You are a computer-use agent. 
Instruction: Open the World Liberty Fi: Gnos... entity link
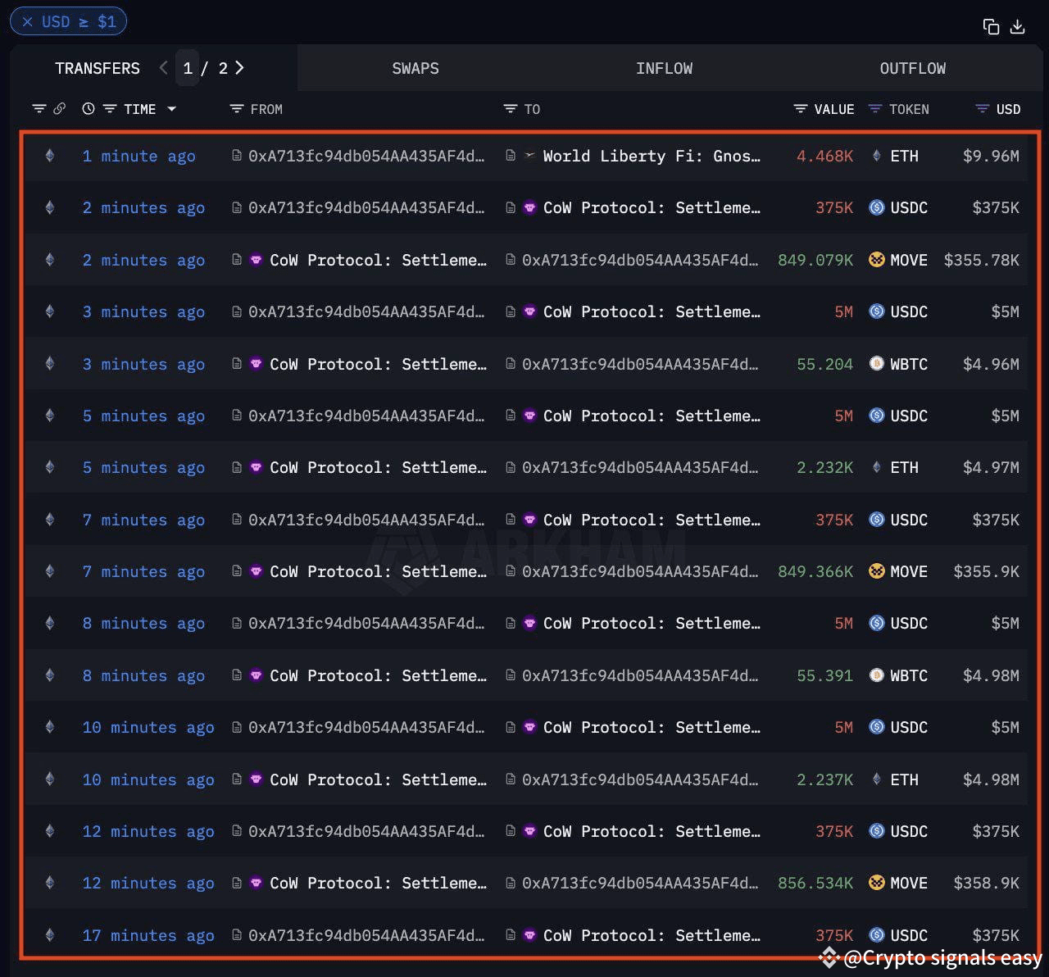point(650,156)
